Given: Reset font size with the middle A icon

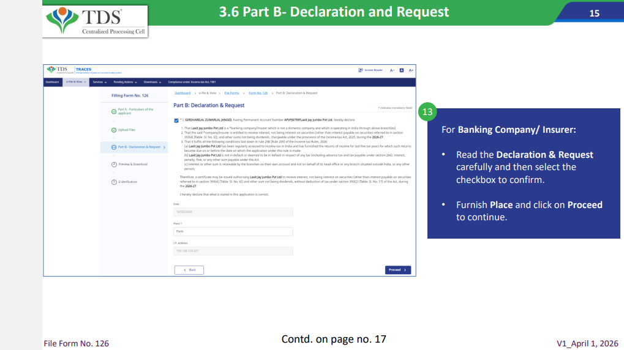Looking at the screenshot, I should point(402,70).
